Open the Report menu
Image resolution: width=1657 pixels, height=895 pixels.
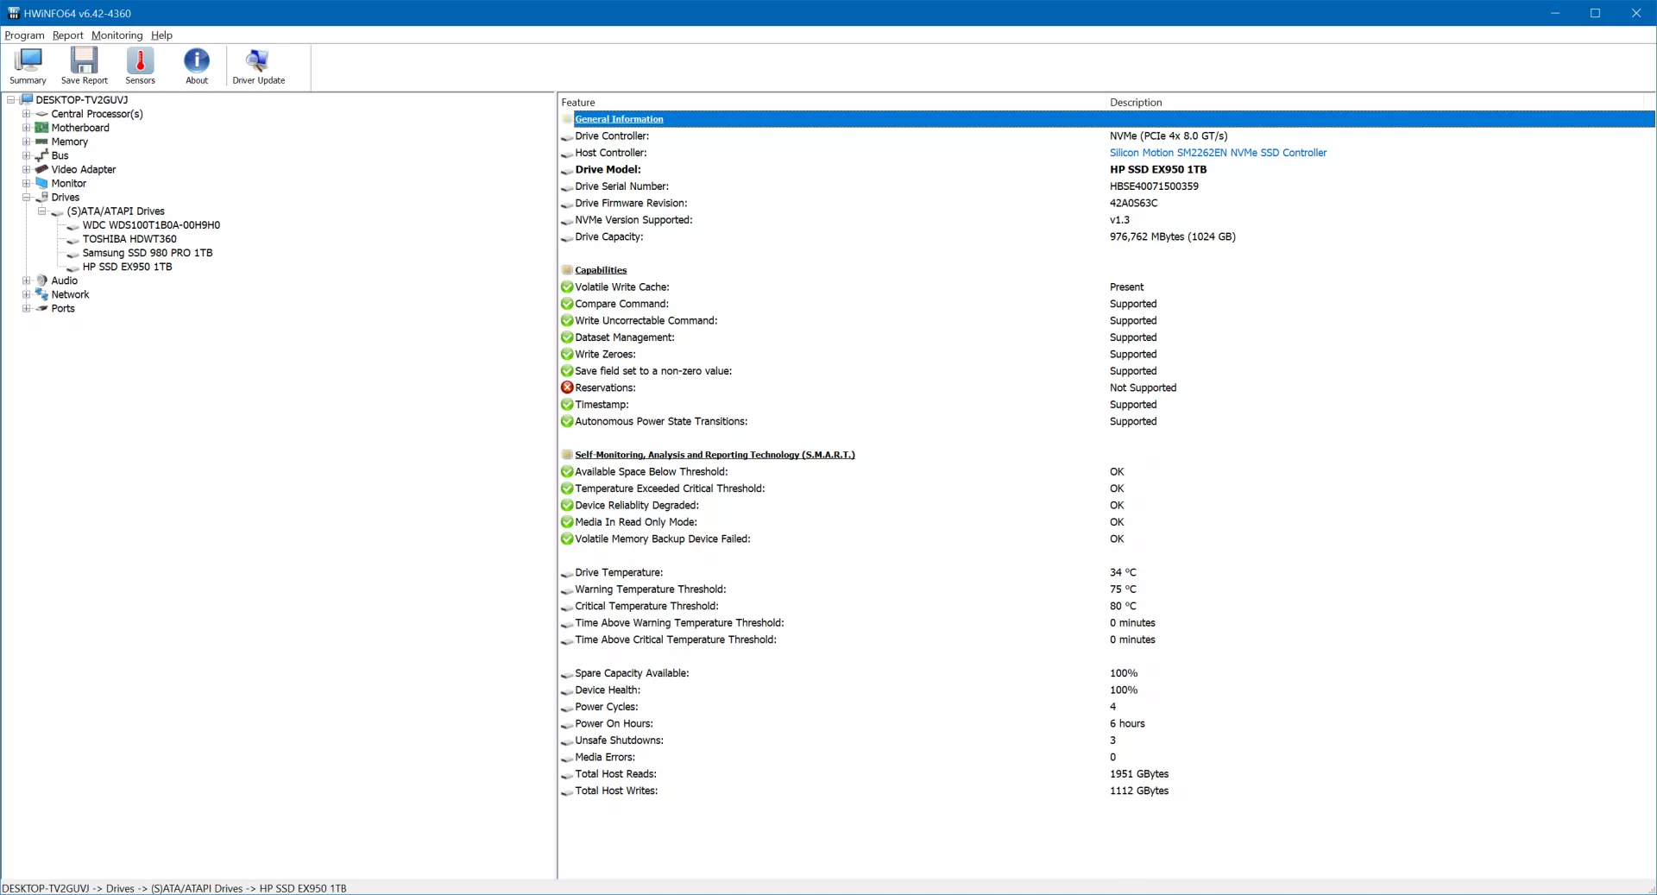click(67, 35)
